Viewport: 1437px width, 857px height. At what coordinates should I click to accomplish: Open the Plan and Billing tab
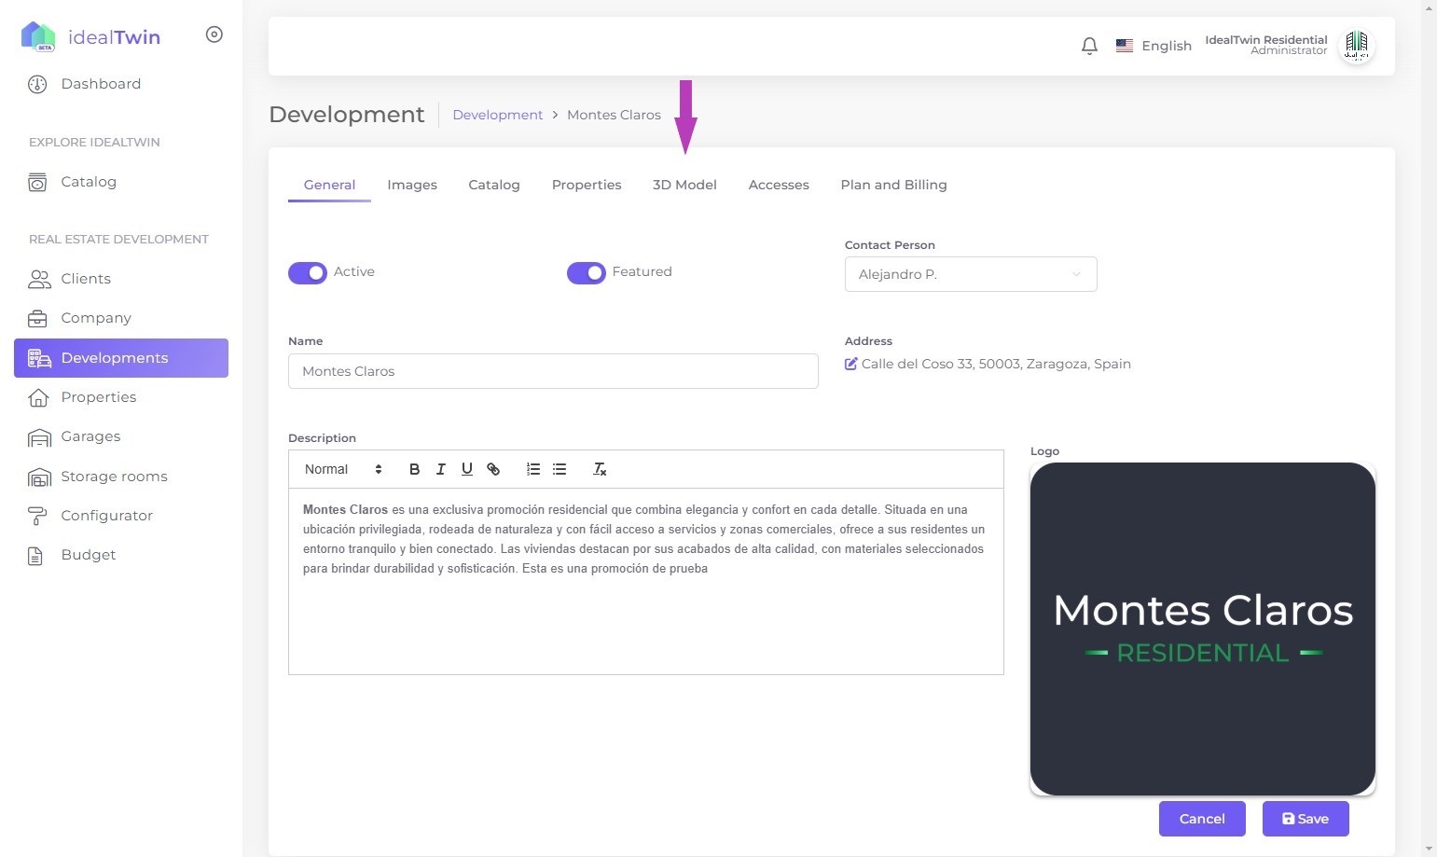[x=893, y=185]
